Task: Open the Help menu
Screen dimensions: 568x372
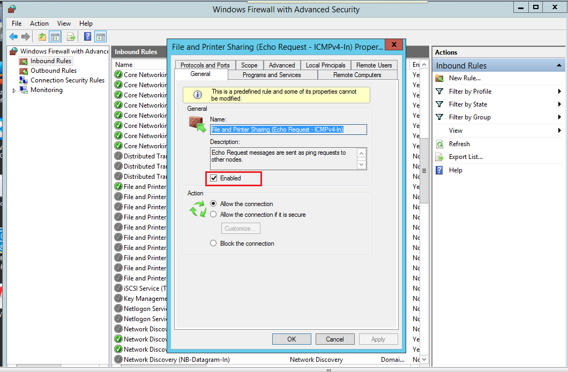Action: point(86,24)
